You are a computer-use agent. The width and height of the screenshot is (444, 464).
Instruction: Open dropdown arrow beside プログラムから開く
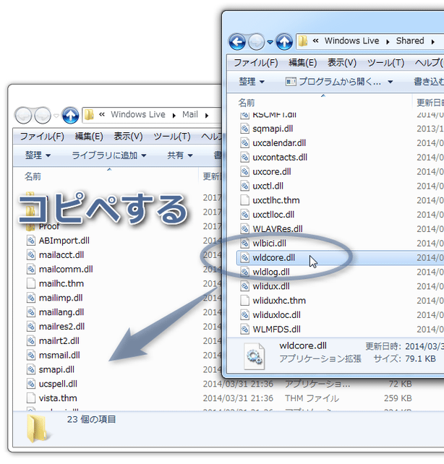point(390,82)
